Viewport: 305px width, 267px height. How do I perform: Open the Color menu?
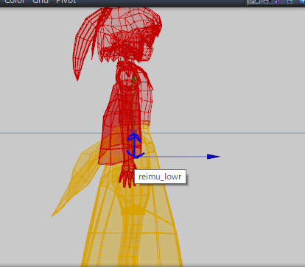coord(15,1)
